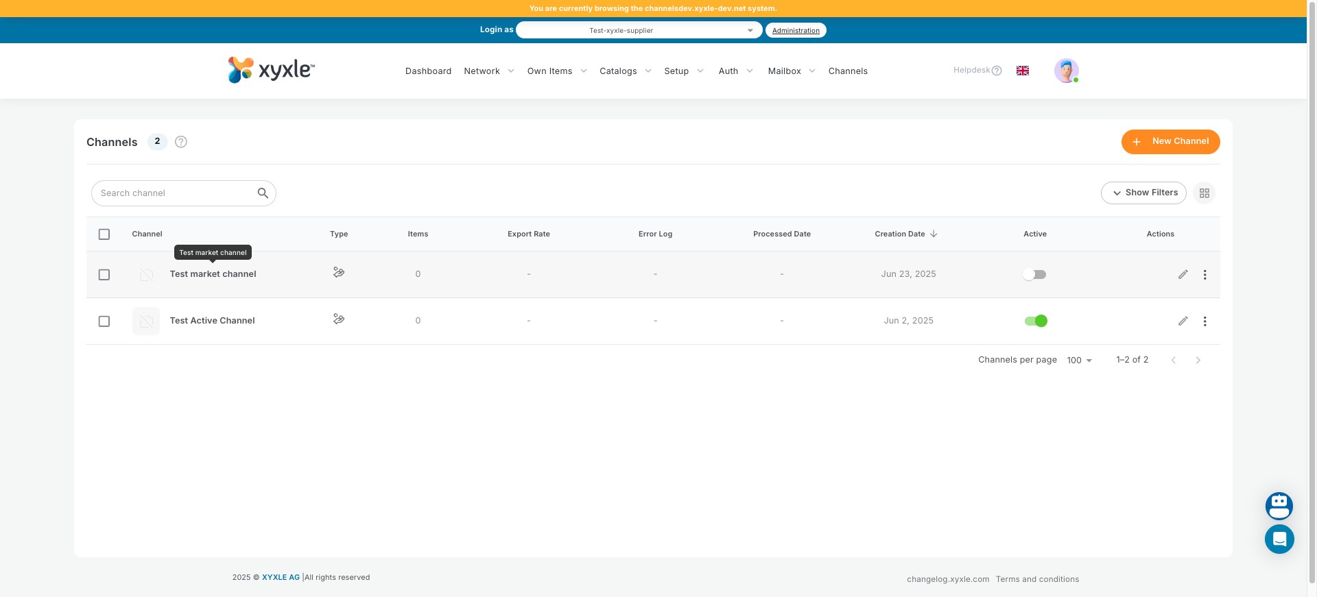Viewport: 1317px width, 597px height.
Task: Go to the Dashboard menu item
Action: click(428, 71)
